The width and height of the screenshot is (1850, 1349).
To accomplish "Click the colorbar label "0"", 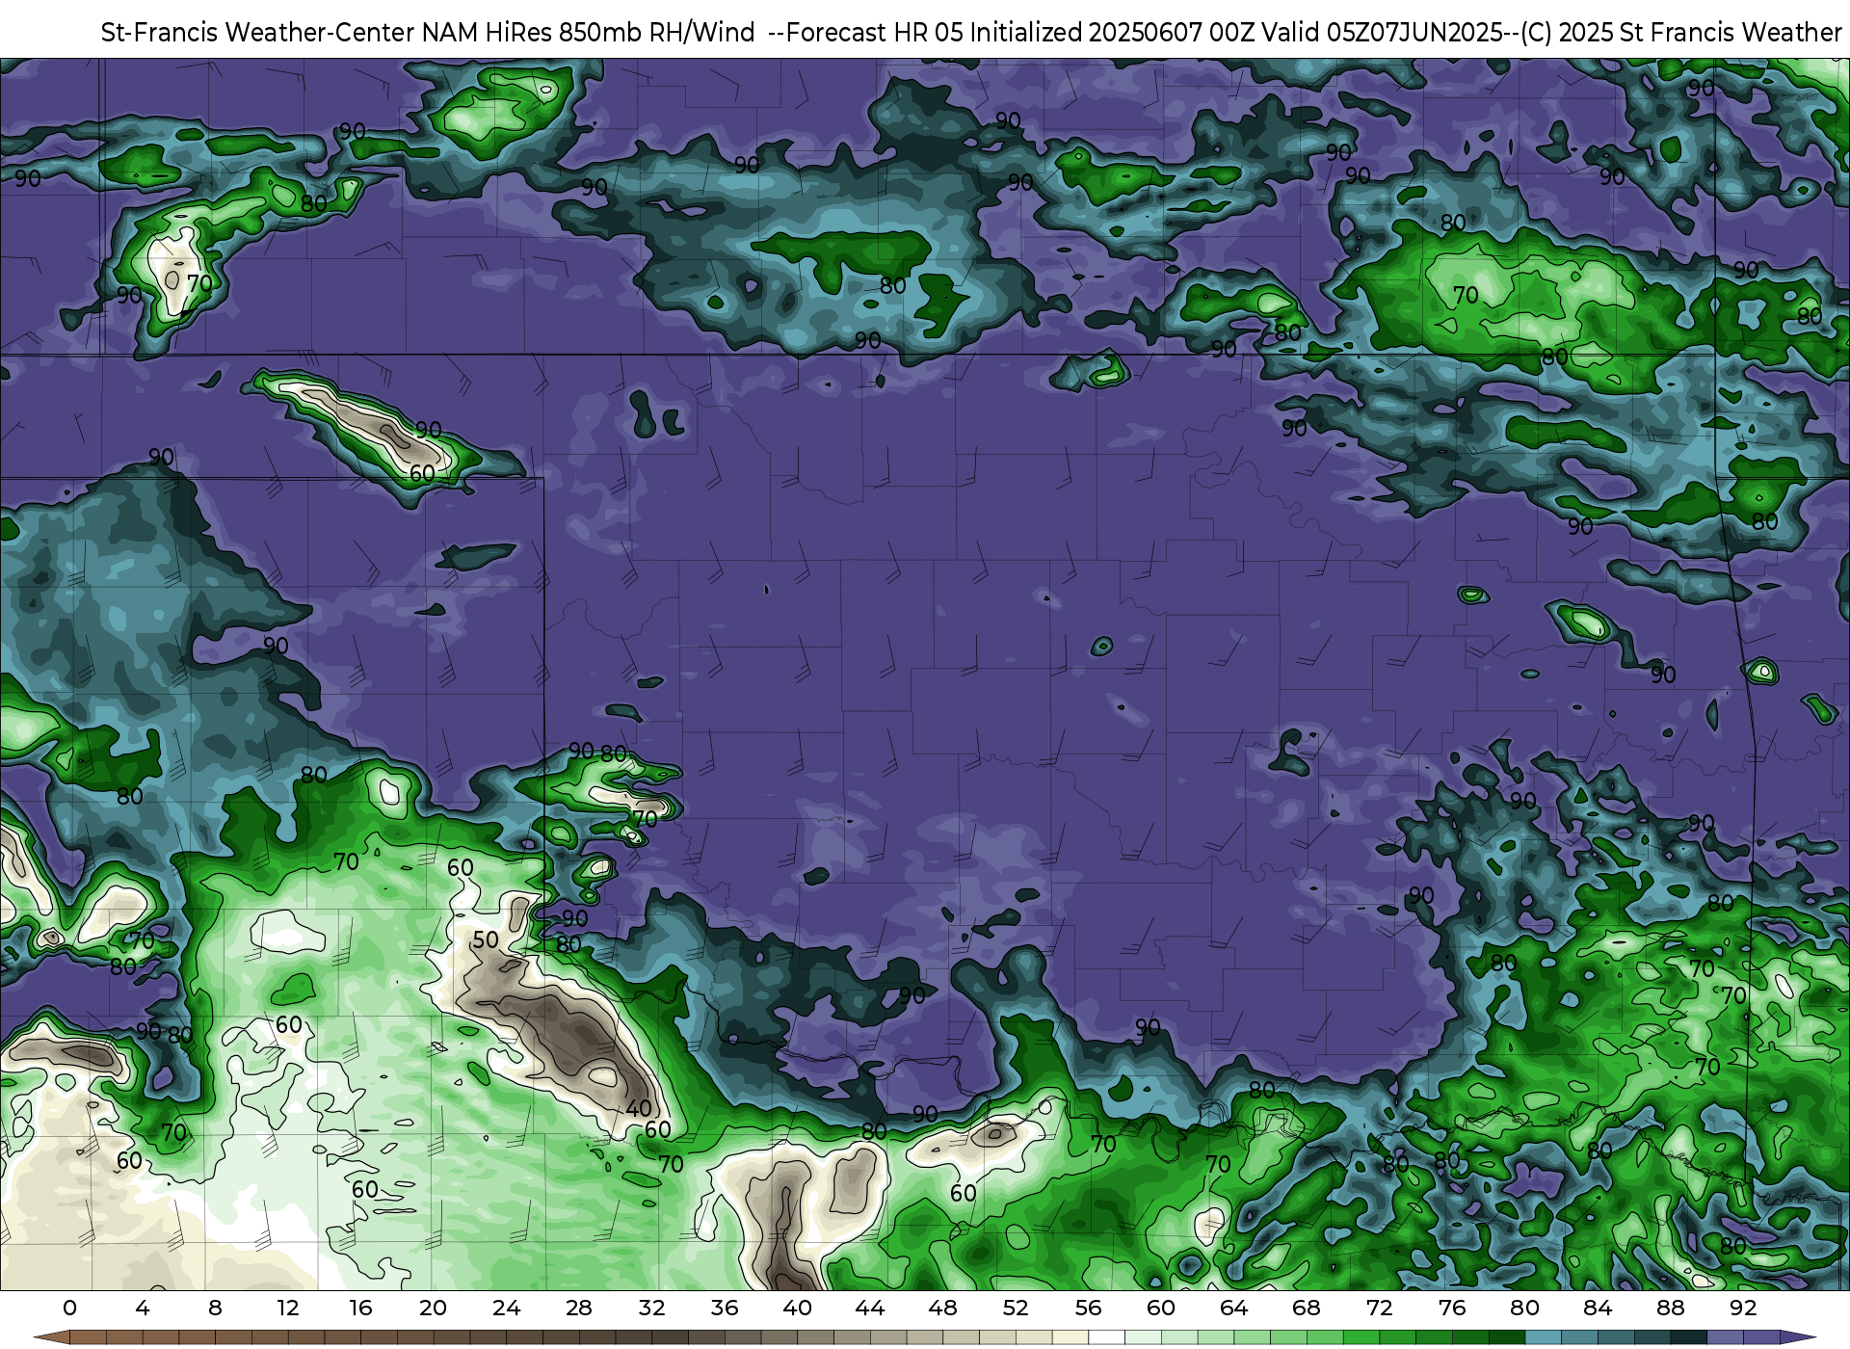I will click(69, 1308).
